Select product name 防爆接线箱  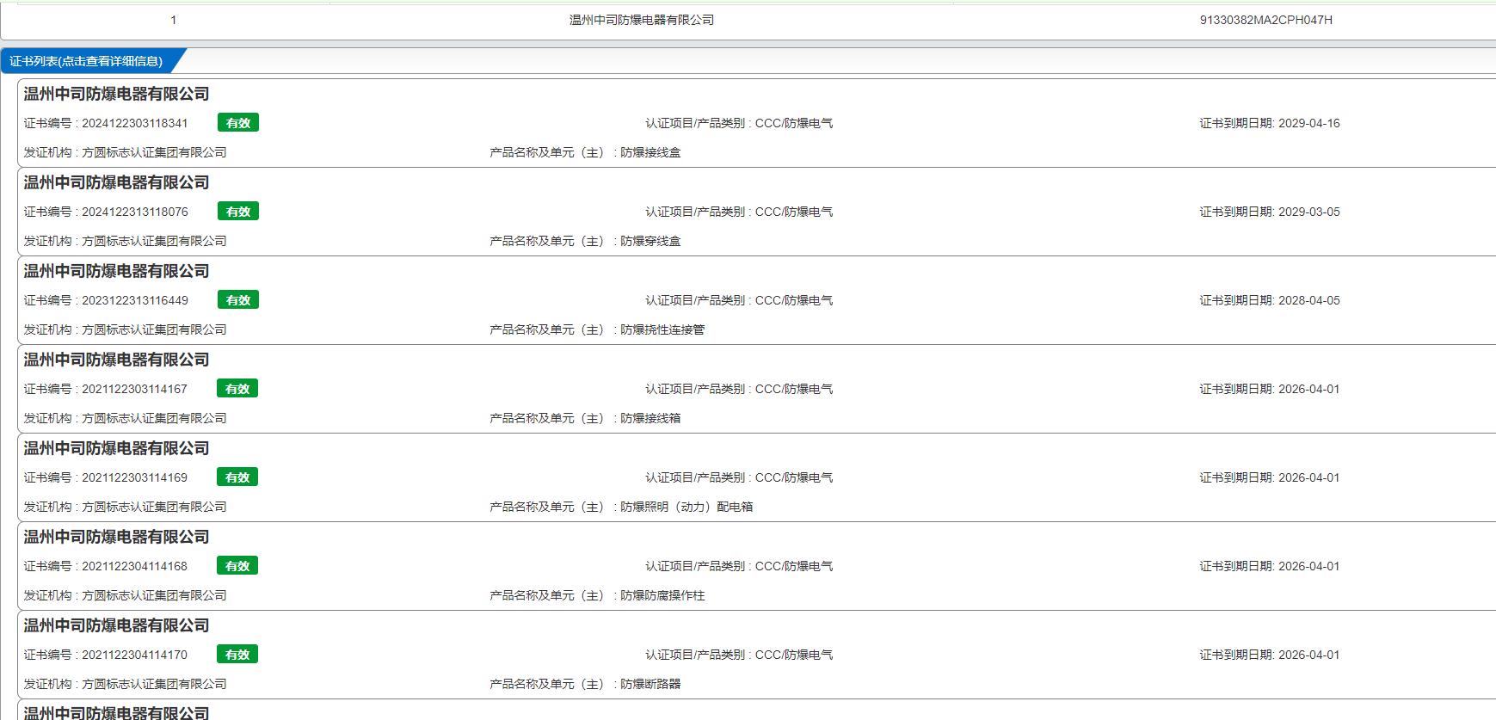pos(650,418)
